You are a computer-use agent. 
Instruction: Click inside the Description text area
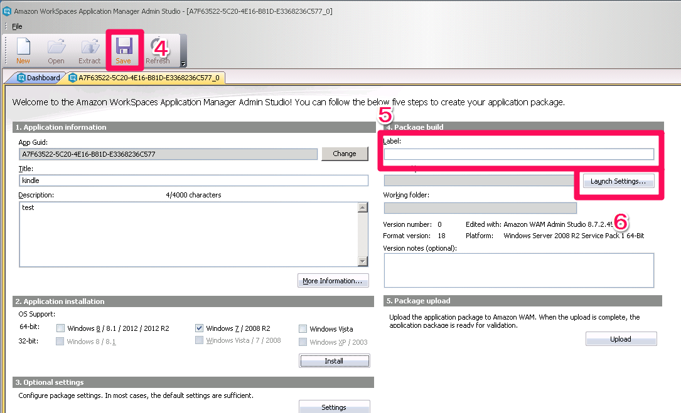coord(188,234)
